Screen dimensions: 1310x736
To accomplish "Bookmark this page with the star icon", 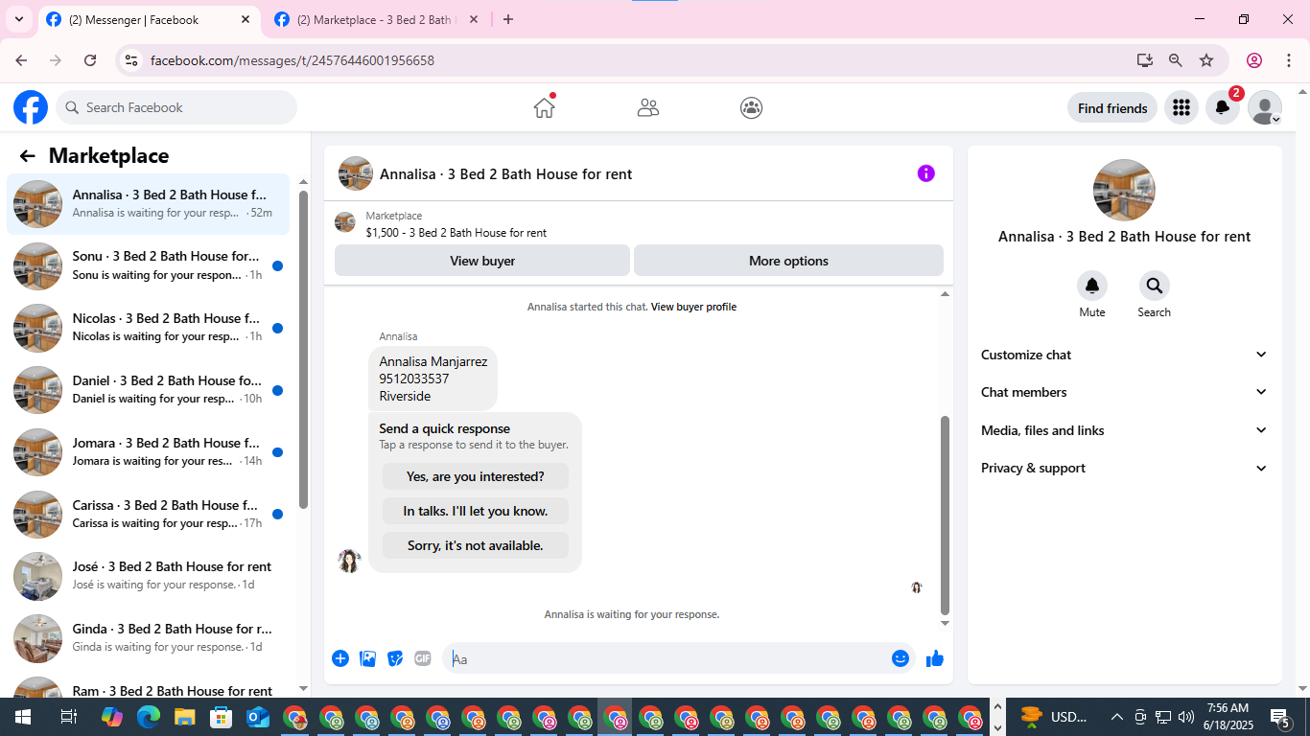I will click(1206, 60).
